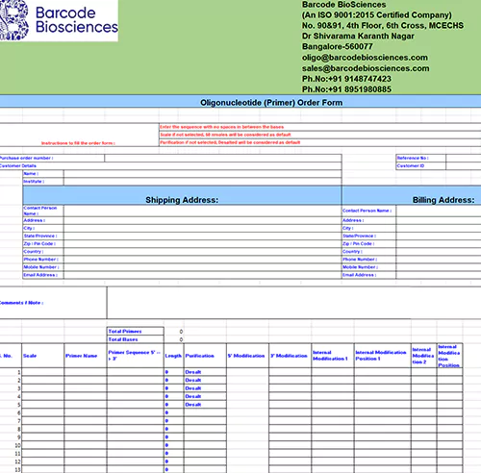Click the Reference No label
This screenshot has width=481, height=473.
[413, 158]
